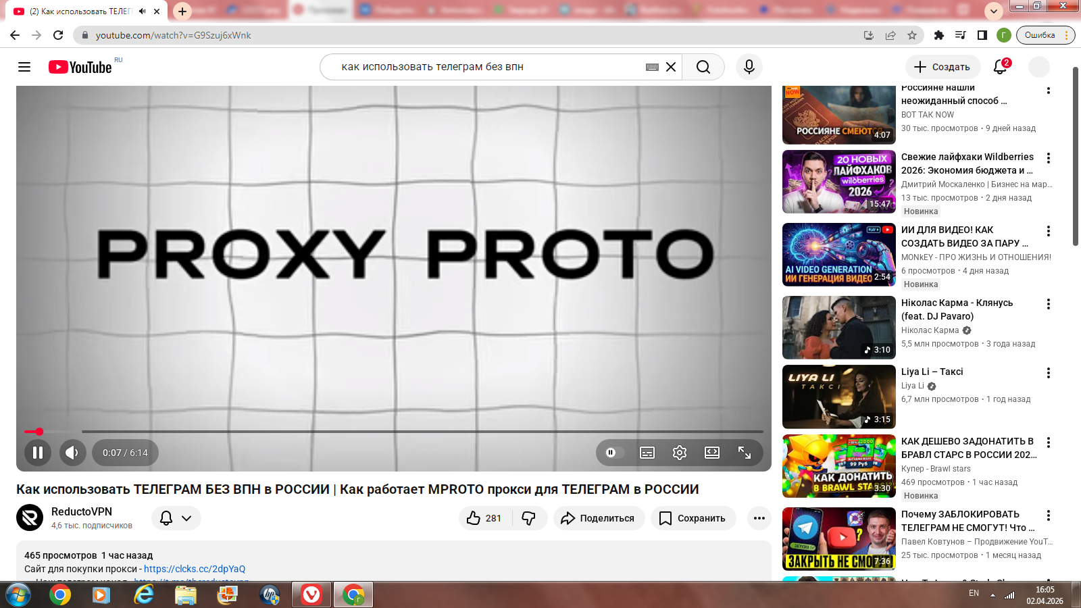View site information padlock icon
The width and height of the screenshot is (1081, 608).
[84, 35]
